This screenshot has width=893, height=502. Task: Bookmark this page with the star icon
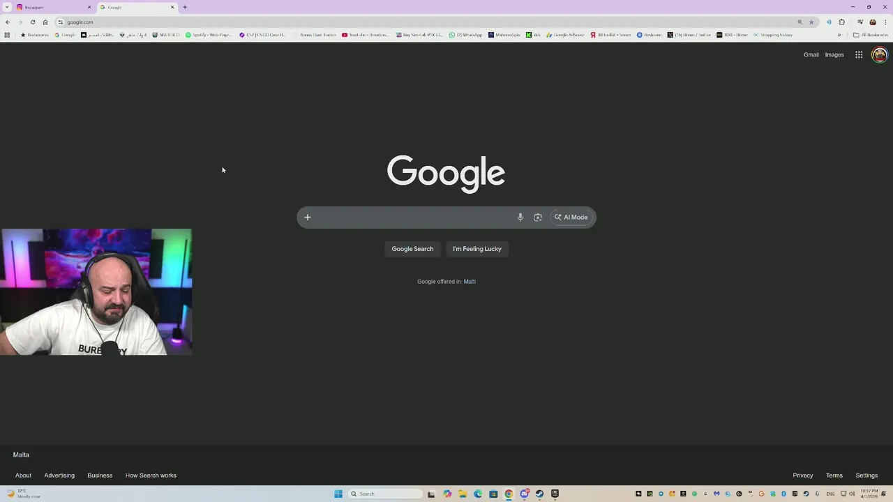[811, 22]
